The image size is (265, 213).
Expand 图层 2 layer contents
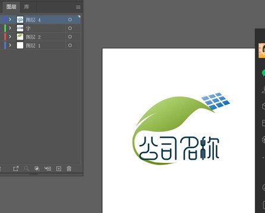click(10, 37)
